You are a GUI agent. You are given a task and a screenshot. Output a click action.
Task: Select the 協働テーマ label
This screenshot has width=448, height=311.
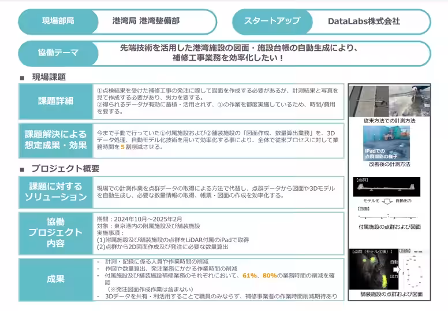(x=58, y=53)
